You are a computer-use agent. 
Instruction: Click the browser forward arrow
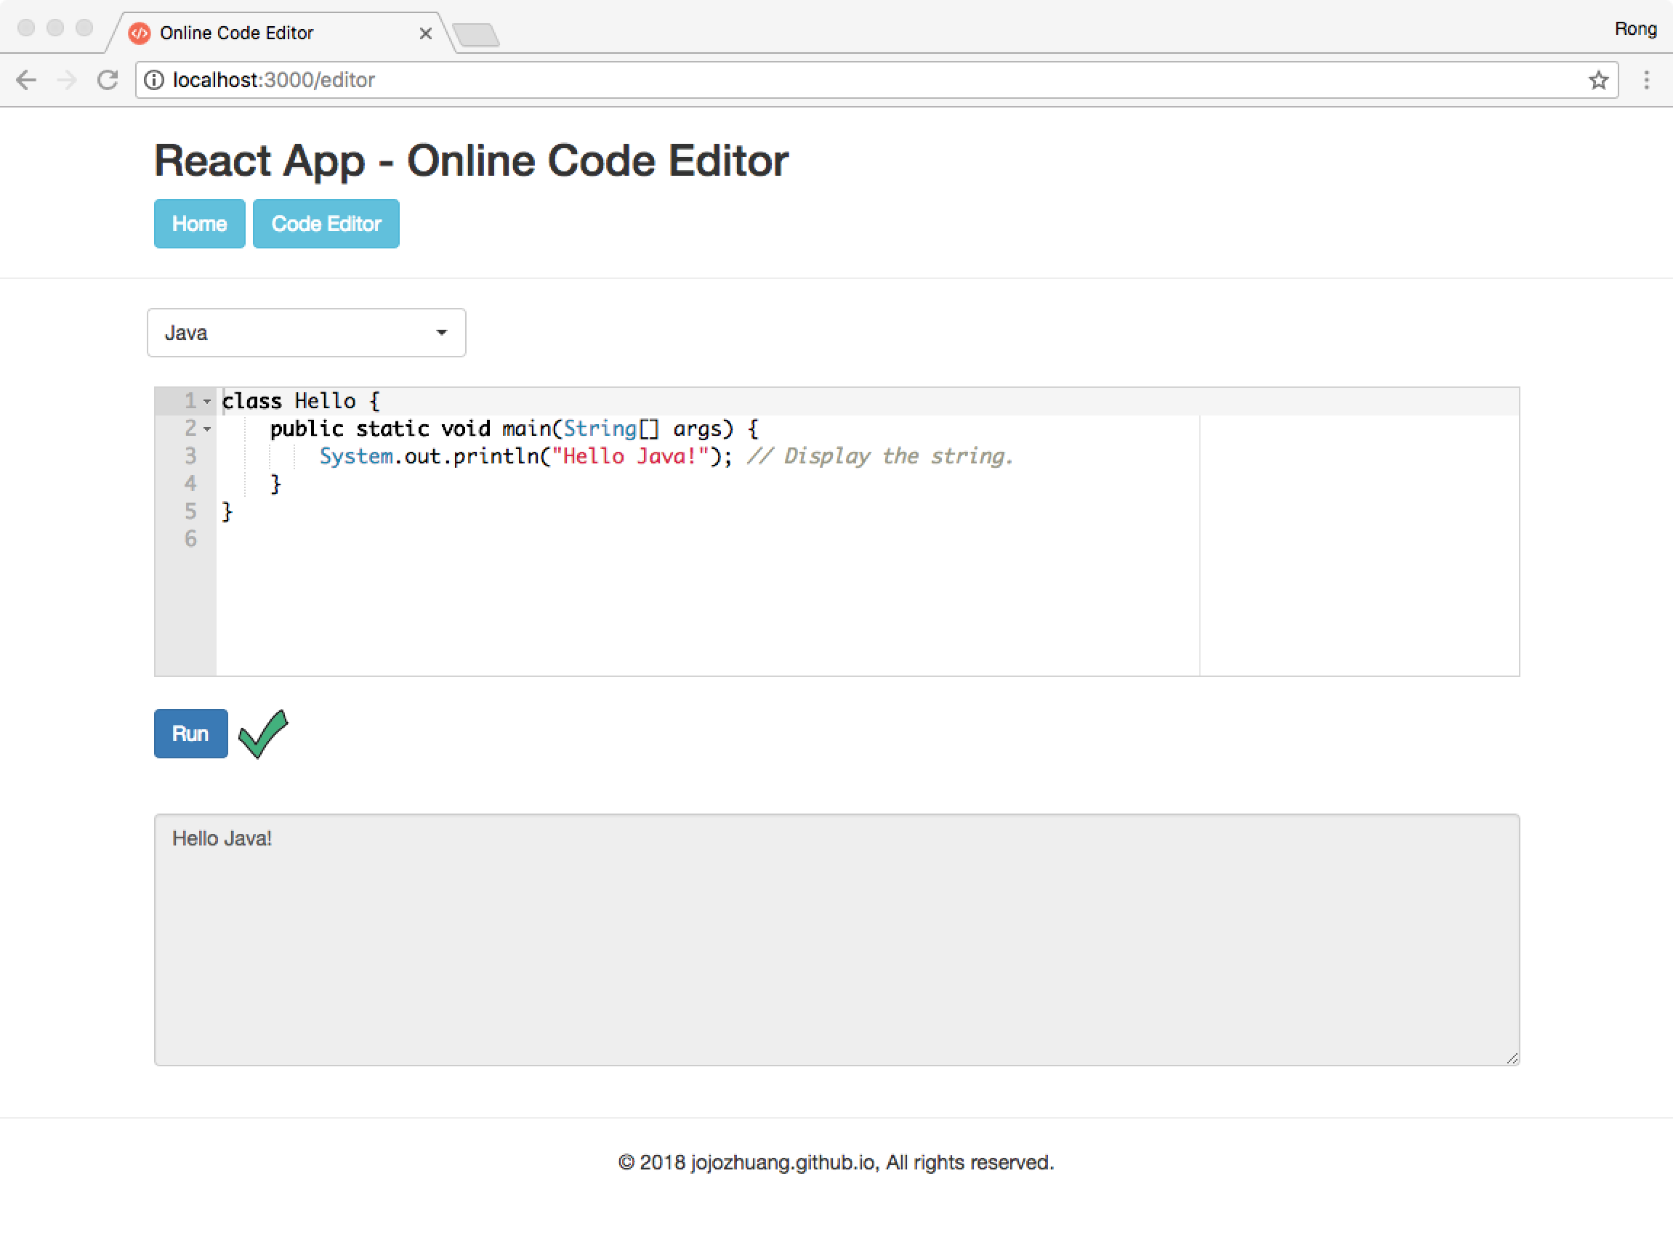click(67, 80)
